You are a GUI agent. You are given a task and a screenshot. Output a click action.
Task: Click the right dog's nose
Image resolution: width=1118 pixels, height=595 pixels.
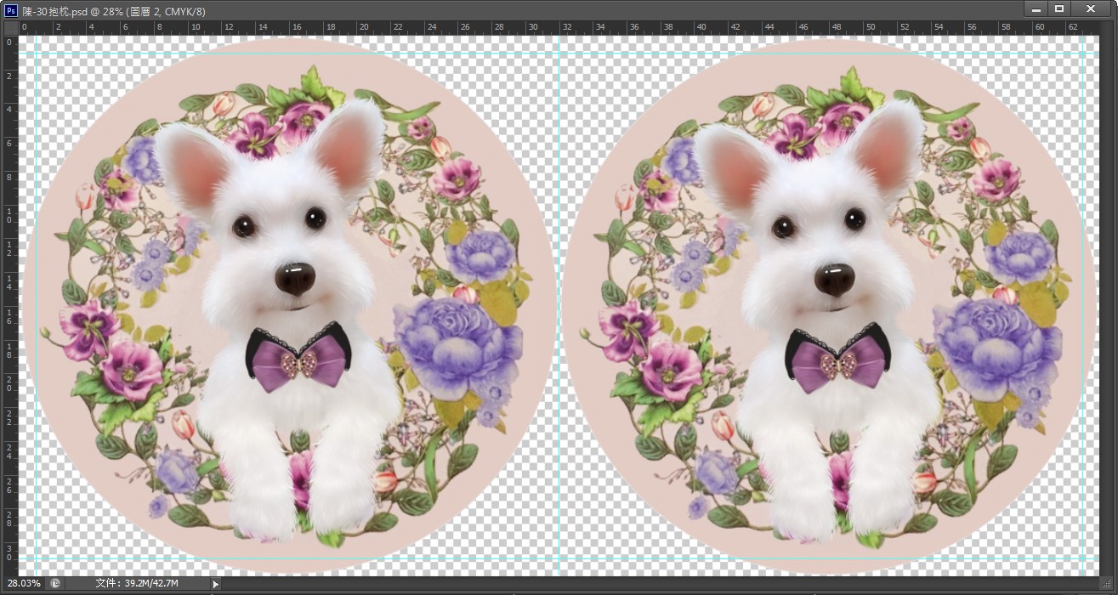coord(834,278)
